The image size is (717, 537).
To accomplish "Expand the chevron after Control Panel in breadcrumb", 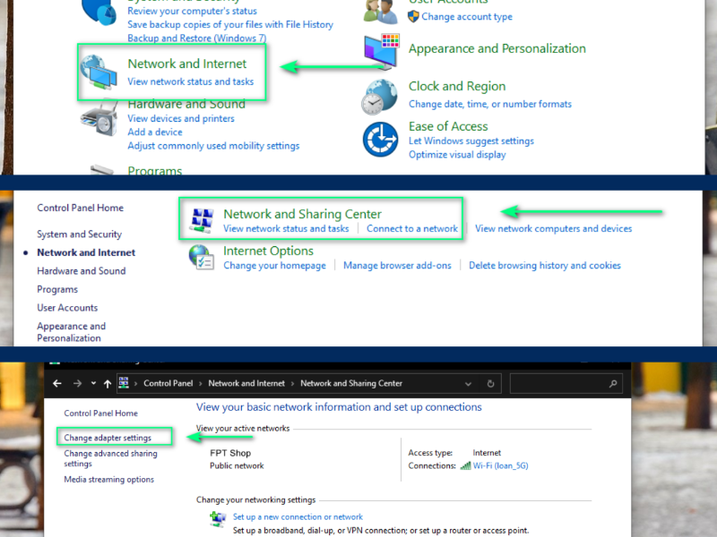I will click(200, 383).
